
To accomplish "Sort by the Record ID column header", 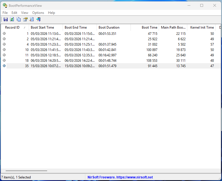I will tap(15, 27).
